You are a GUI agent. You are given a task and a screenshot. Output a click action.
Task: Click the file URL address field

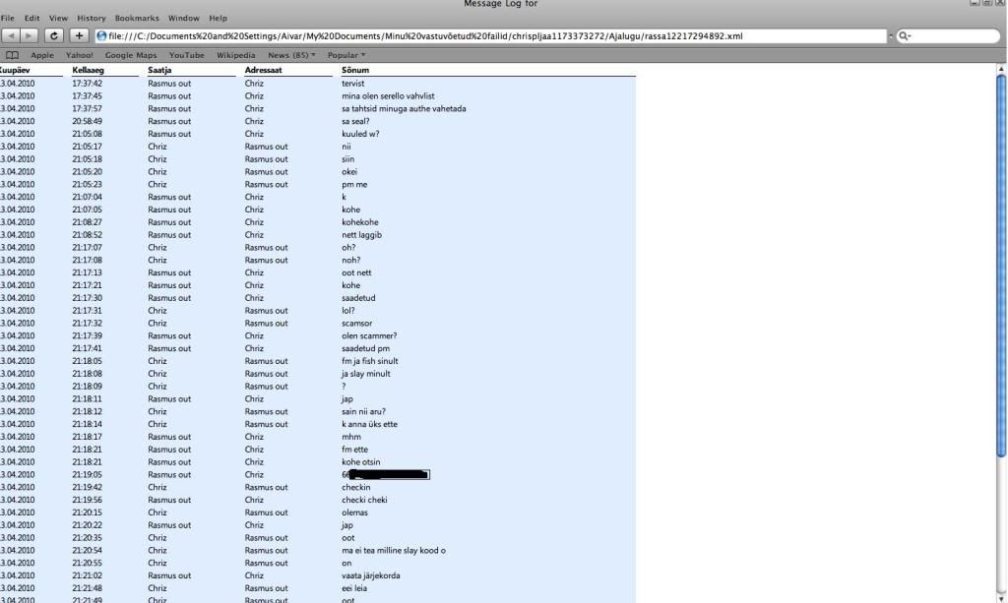tap(492, 36)
